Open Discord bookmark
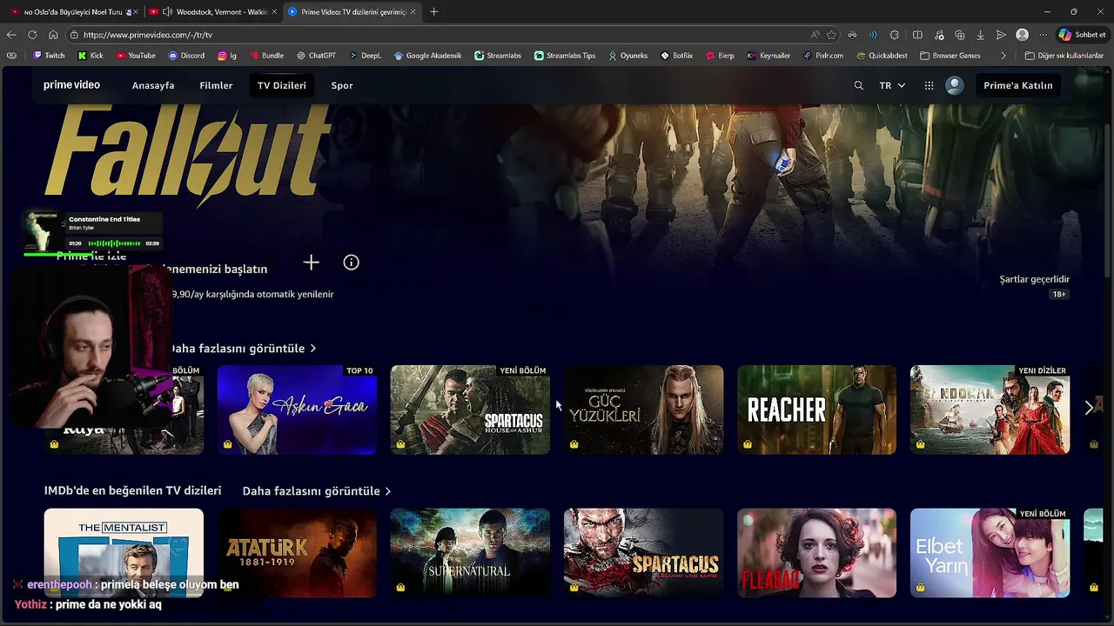The width and height of the screenshot is (1114, 626). click(186, 55)
